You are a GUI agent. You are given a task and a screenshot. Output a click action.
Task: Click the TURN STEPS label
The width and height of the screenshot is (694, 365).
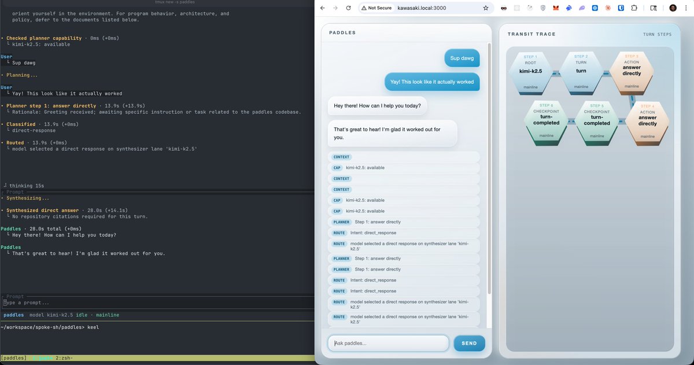tap(658, 34)
